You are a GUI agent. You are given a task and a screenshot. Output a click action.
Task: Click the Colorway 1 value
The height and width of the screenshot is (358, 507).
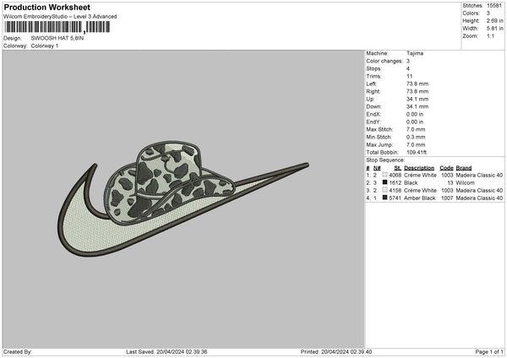(45, 46)
